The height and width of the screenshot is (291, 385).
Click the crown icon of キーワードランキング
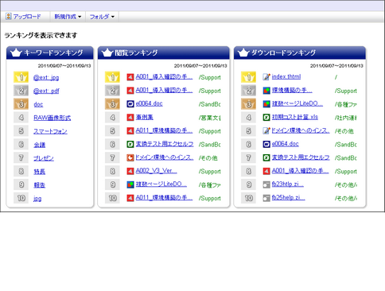(16, 52)
